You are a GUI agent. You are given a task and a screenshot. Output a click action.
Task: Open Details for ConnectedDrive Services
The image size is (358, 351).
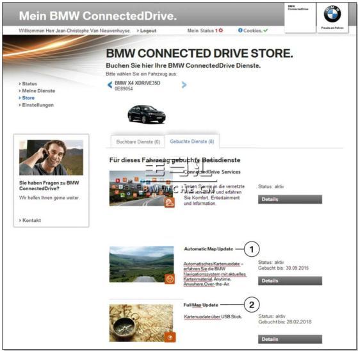290,199
